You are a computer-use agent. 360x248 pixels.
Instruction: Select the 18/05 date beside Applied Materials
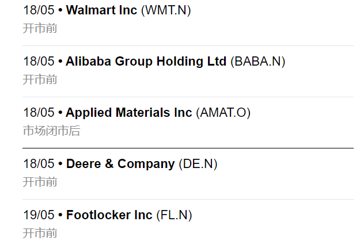39,113
